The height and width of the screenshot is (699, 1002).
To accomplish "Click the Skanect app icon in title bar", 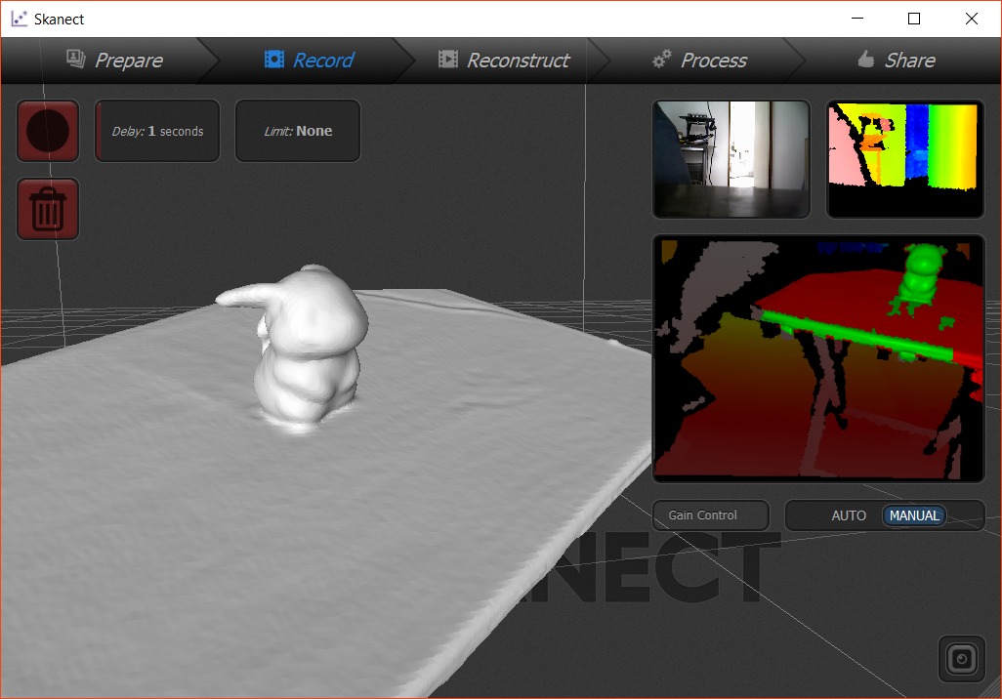I will (x=20, y=19).
